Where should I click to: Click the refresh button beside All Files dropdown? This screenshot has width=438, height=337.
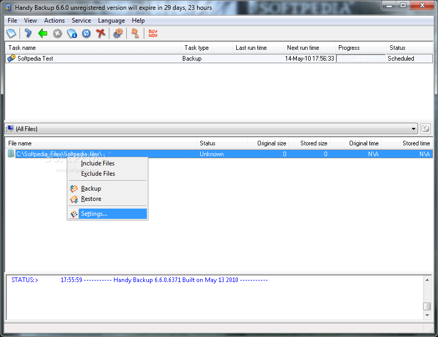425,129
